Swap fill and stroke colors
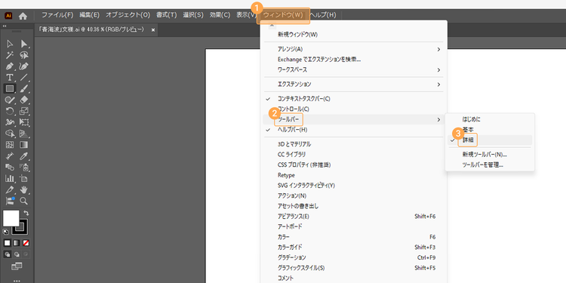Viewport: 566px width, 283px height. [x=26, y=213]
